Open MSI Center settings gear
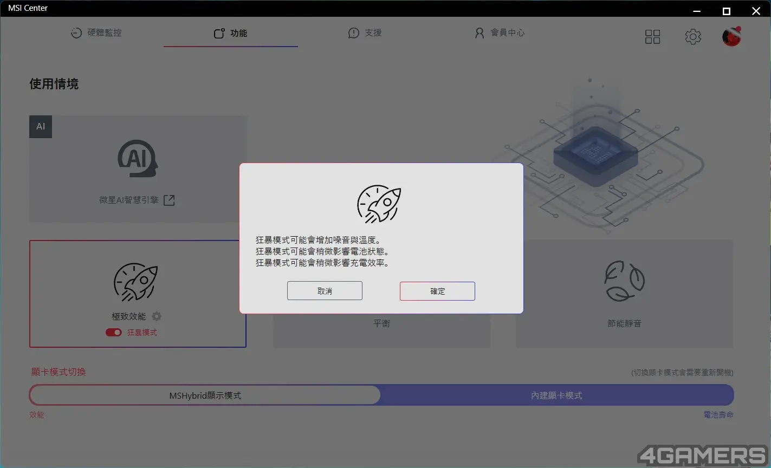This screenshot has height=468, width=771. click(693, 37)
